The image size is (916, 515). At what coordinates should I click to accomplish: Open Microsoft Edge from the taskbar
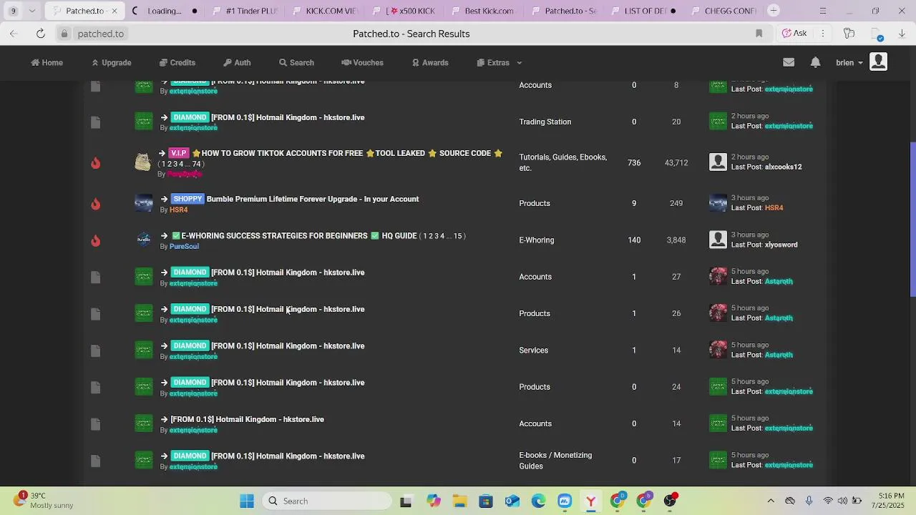point(538,501)
